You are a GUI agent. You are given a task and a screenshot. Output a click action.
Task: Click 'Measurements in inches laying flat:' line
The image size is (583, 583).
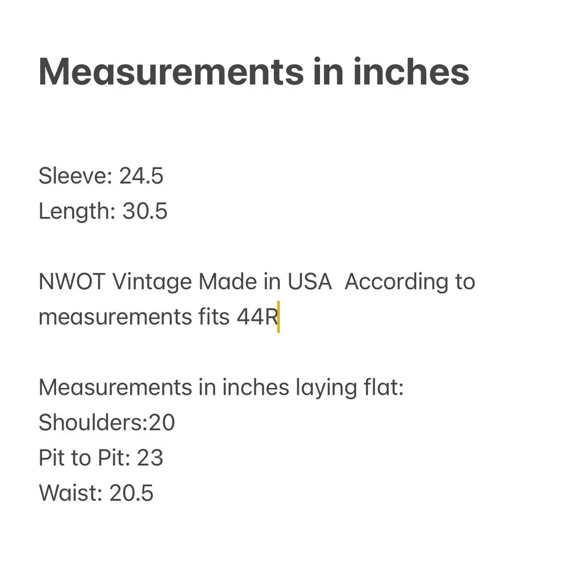tap(221, 388)
